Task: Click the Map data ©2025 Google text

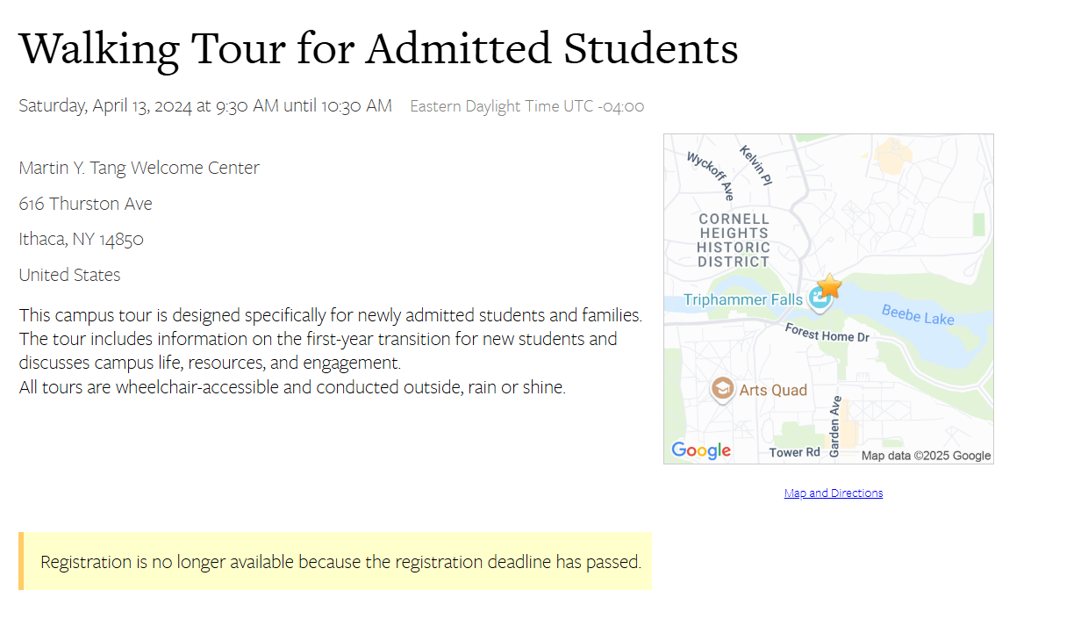Action: tap(926, 456)
